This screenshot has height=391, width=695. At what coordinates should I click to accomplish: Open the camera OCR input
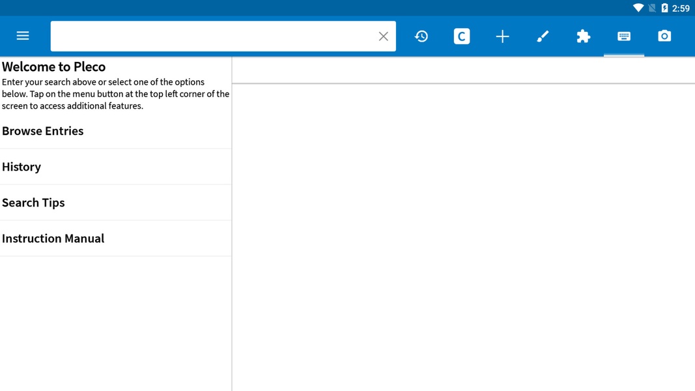click(664, 36)
